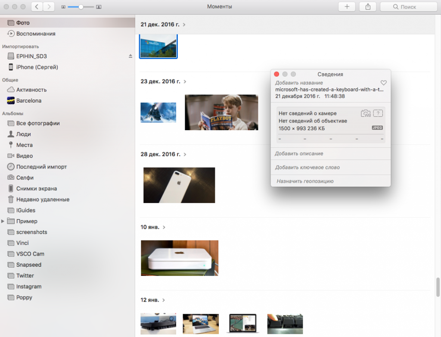Expand the Пример folder triangle
441x337 pixels.
3,221
